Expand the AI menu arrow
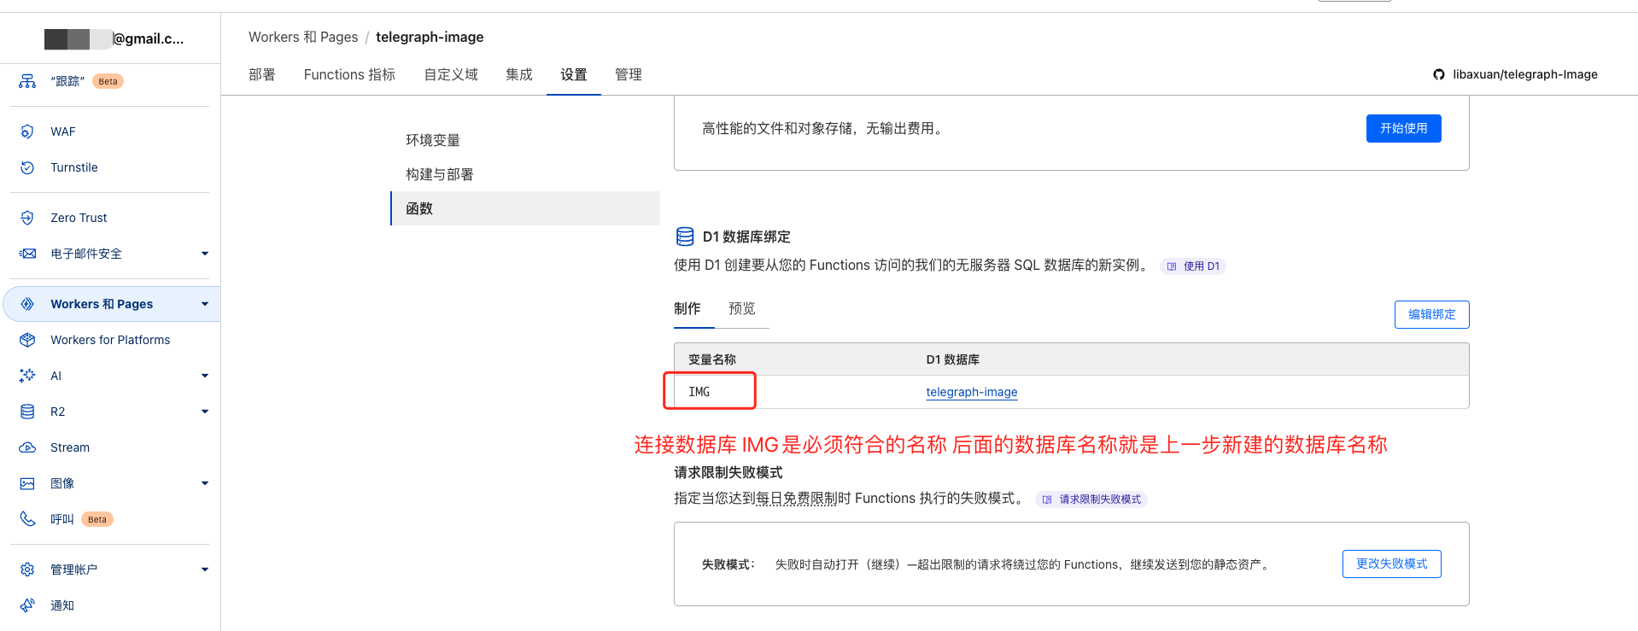 (x=205, y=376)
